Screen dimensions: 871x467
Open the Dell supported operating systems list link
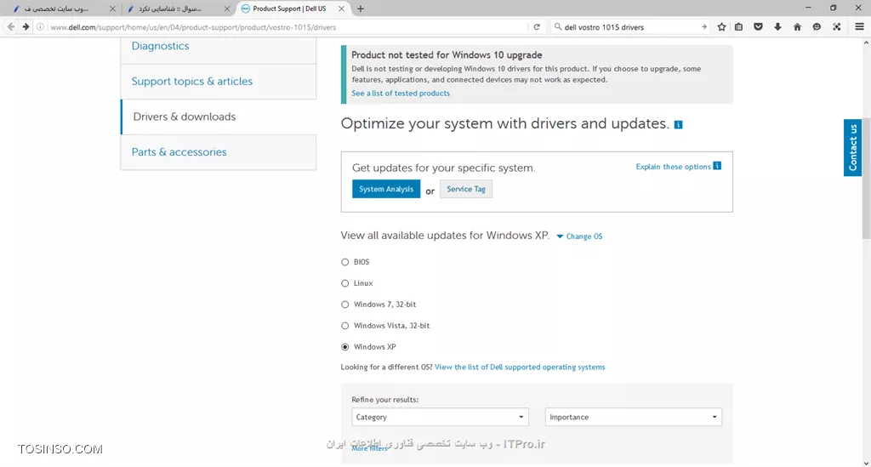(520, 367)
